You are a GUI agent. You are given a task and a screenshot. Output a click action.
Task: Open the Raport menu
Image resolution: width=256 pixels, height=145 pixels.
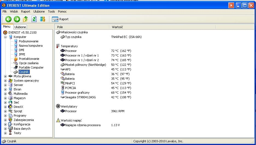click(26, 11)
